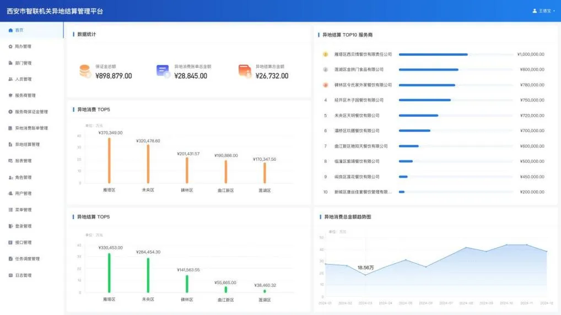561x315 pixels.
Task: Click the 局办管理 sidebar icon
Action: [10, 46]
